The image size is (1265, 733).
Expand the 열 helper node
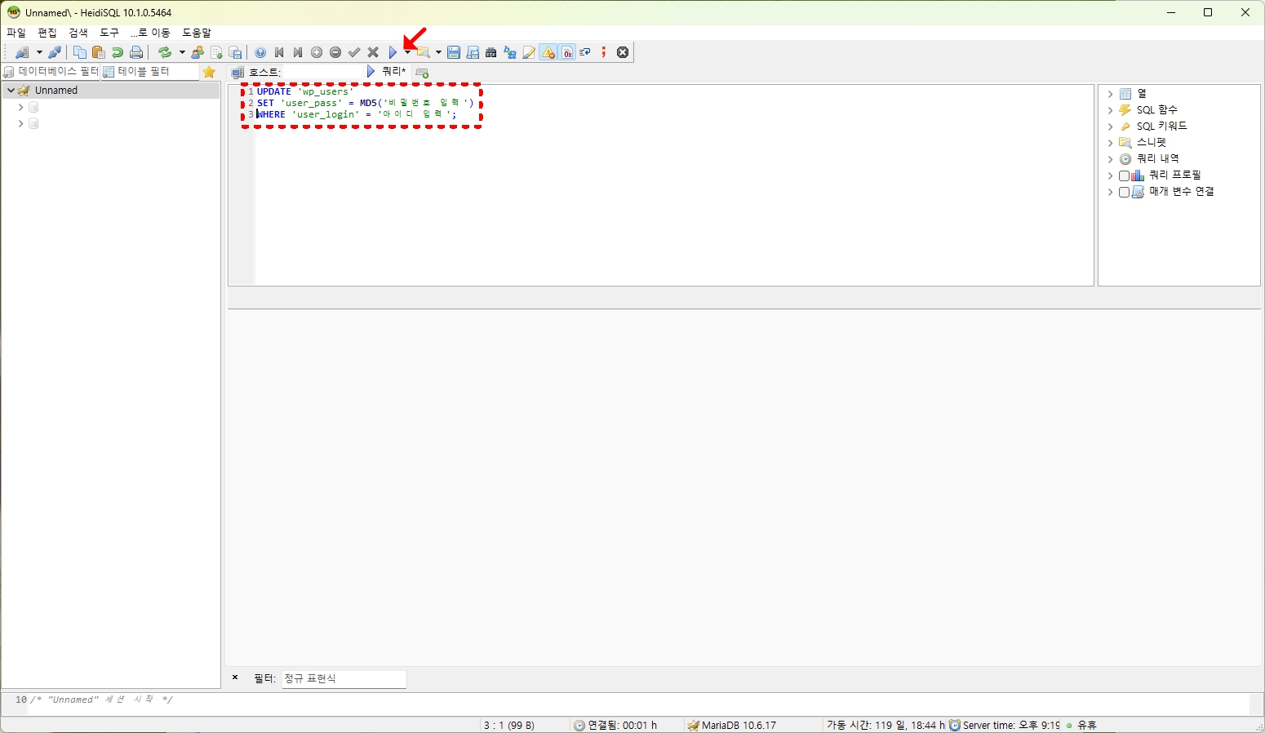[x=1110, y=94]
